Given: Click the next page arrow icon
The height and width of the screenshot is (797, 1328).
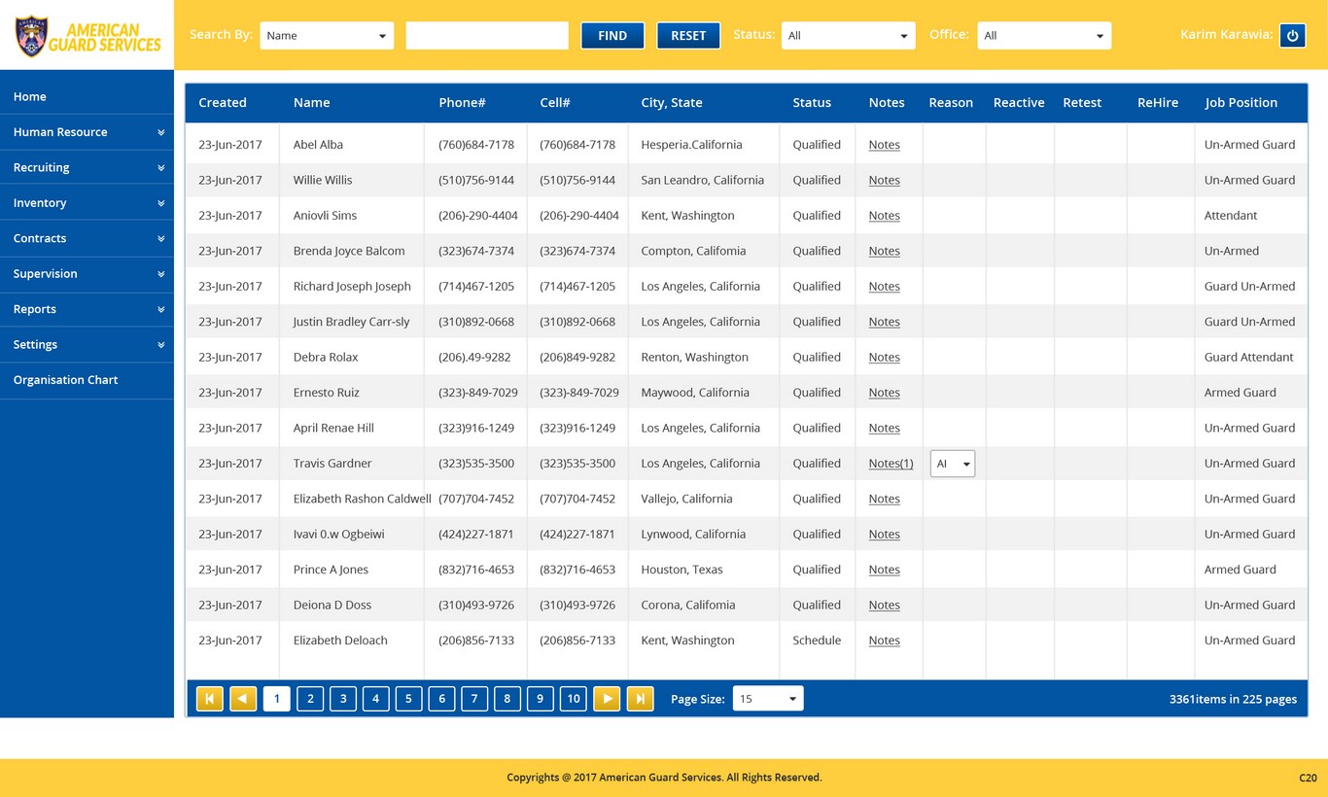Looking at the screenshot, I should [607, 698].
